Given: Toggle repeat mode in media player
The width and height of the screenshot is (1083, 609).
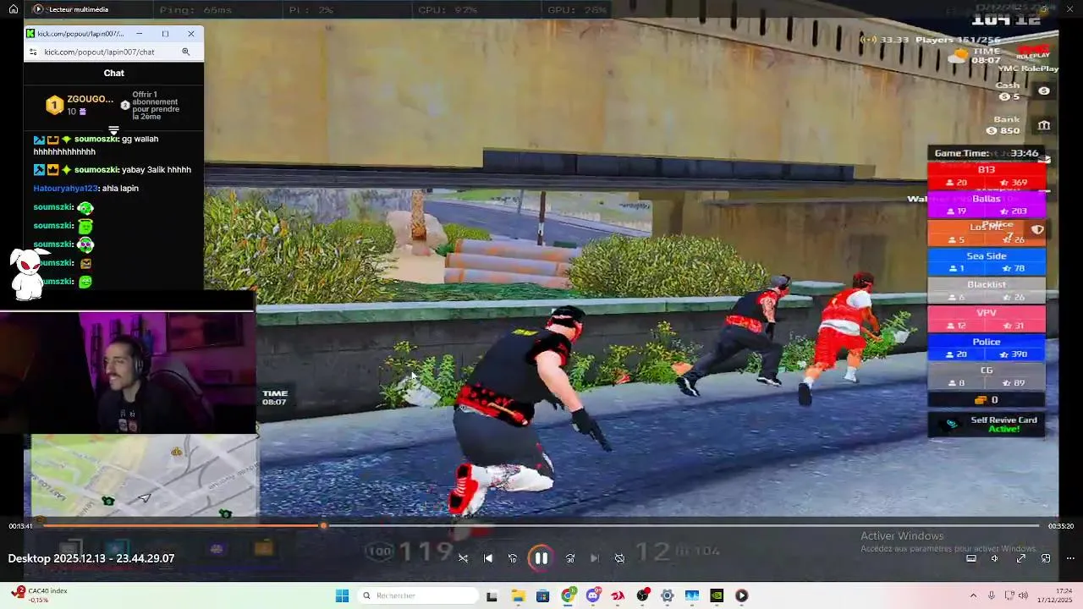Looking at the screenshot, I should pos(619,558).
